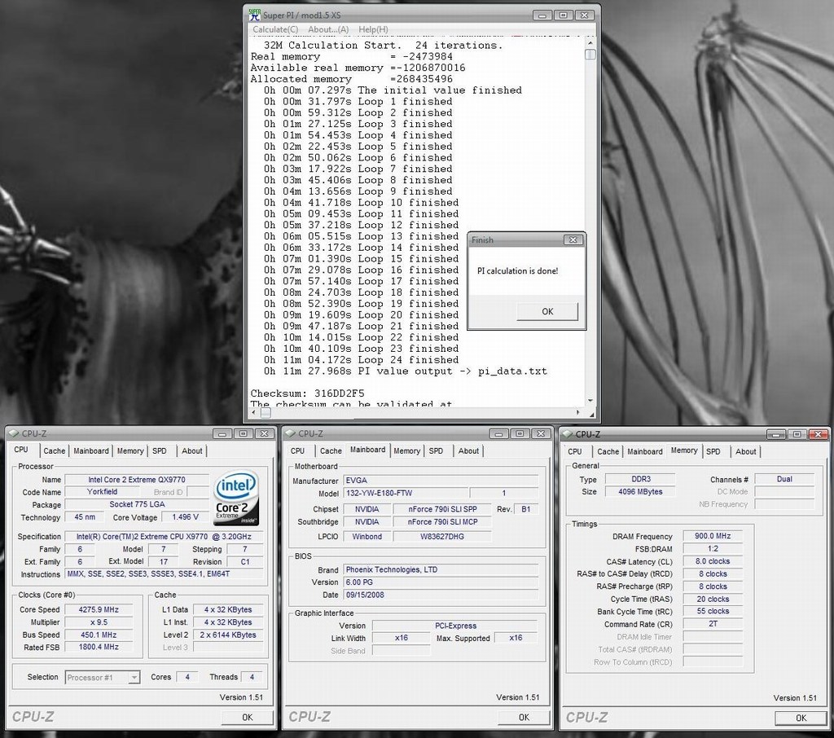This screenshot has height=738, width=834.
Task: Open Mainboard tab in right CPU-Z window
Action: (645, 451)
